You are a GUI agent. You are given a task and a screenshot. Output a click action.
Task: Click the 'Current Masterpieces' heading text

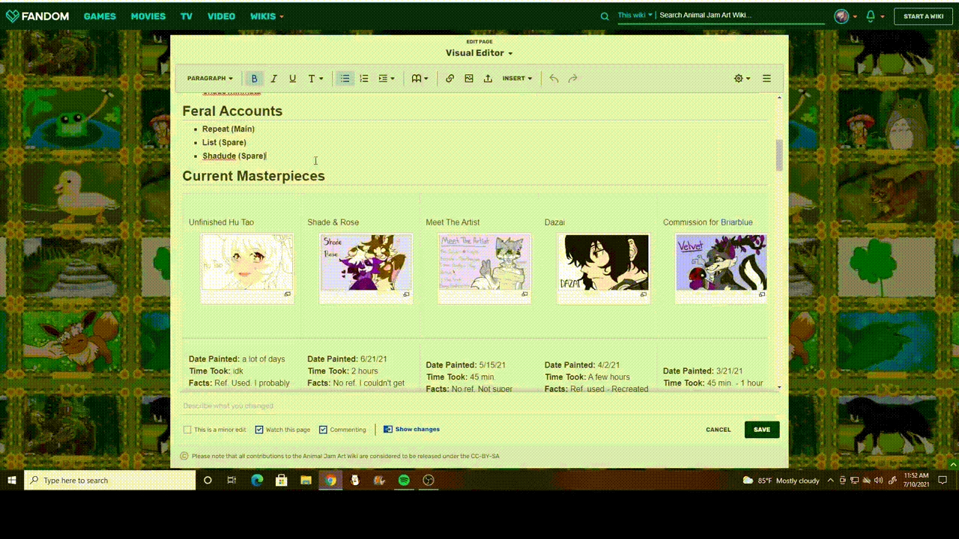[x=253, y=176]
